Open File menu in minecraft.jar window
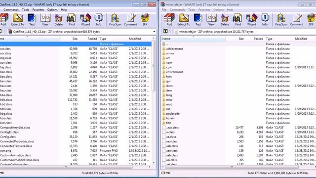316x178 pixels. click(x=164, y=10)
